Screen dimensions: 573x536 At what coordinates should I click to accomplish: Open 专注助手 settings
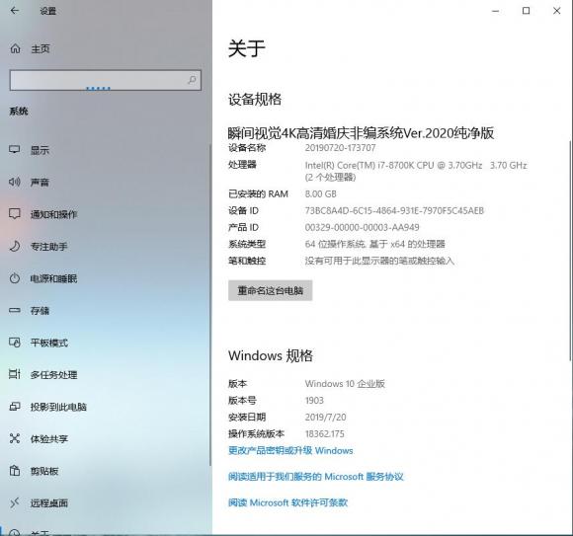pos(49,247)
